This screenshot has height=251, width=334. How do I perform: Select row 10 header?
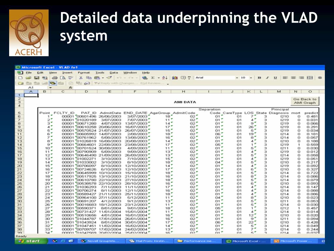click(19, 130)
